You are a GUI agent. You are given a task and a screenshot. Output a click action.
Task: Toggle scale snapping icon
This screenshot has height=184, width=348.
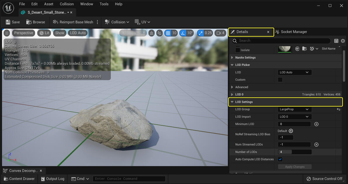[201, 33]
